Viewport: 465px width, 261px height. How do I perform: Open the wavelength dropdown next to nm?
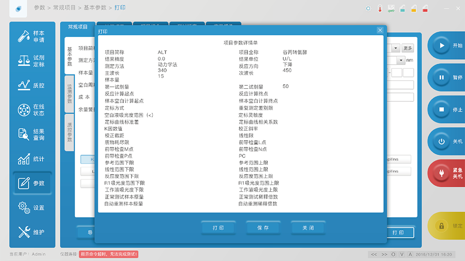(401, 60)
